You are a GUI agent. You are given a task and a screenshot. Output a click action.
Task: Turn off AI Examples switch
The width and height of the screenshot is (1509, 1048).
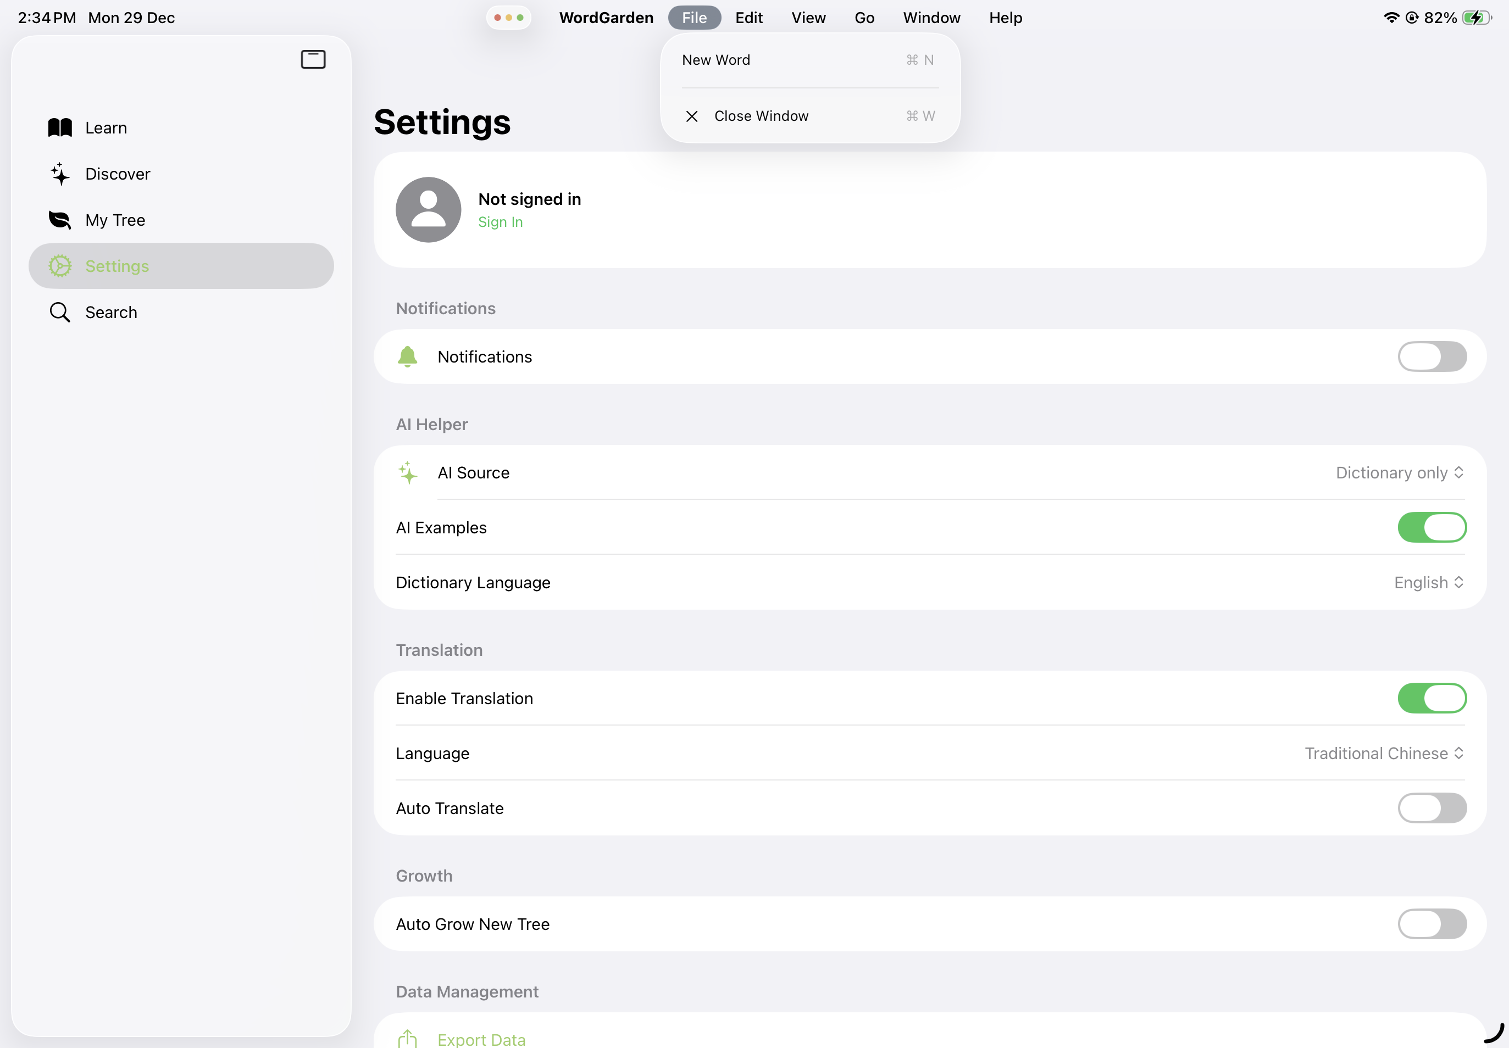[x=1432, y=528]
